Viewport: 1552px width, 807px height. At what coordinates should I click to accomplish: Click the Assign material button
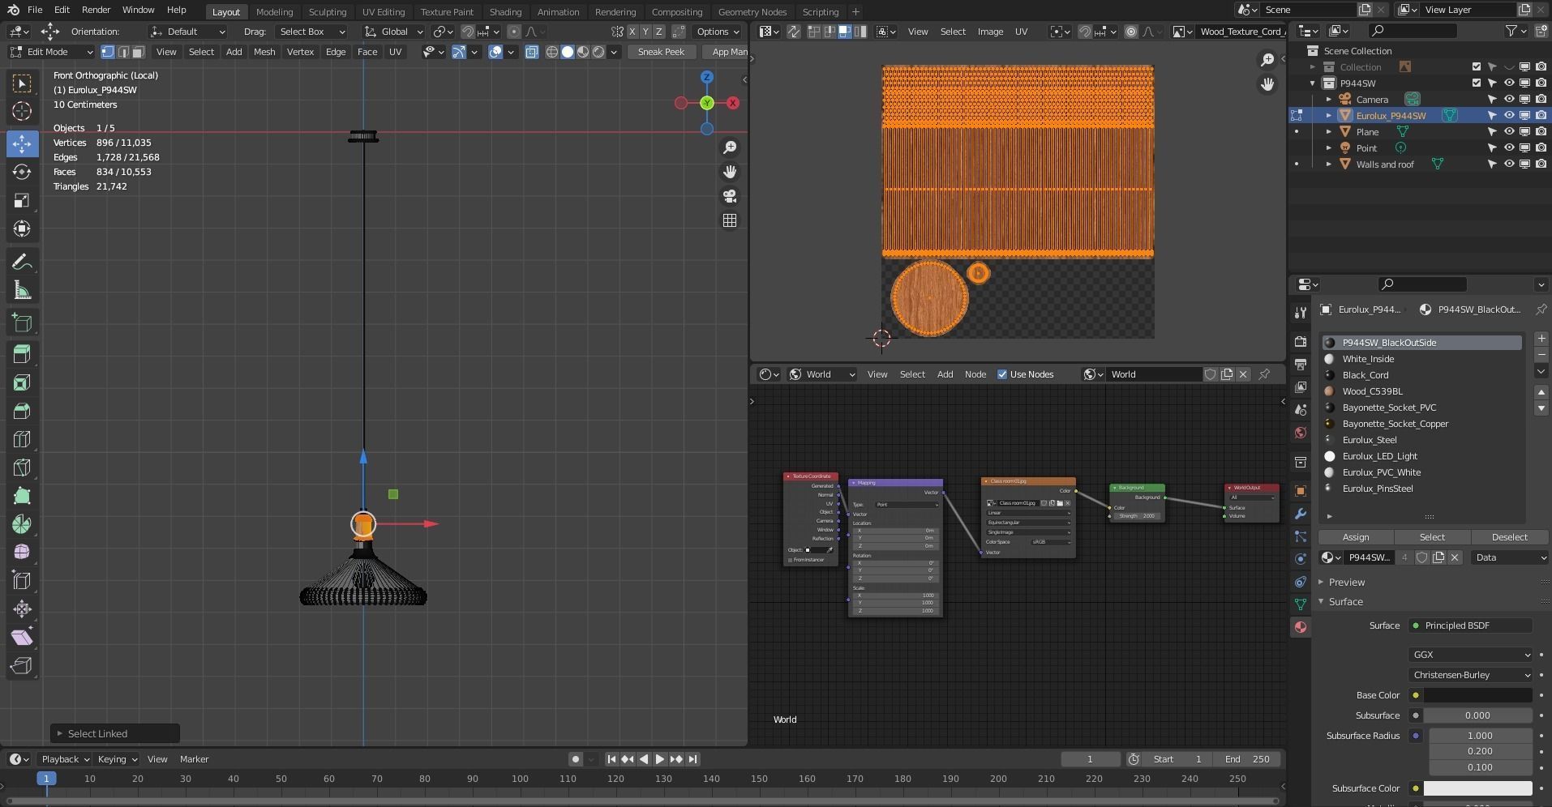(x=1356, y=537)
